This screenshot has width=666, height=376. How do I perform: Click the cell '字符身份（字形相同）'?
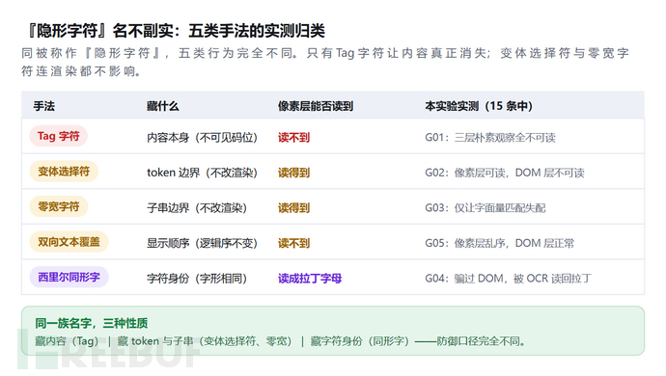pyautogui.click(x=197, y=279)
